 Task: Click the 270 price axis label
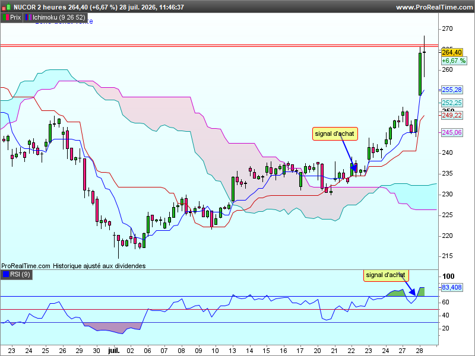[x=447, y=28]
